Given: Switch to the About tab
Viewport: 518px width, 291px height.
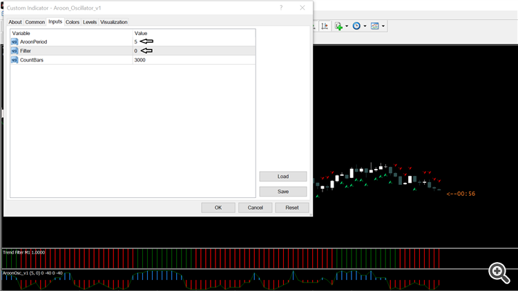Looking at the screenshot, I should click(15, 22).
